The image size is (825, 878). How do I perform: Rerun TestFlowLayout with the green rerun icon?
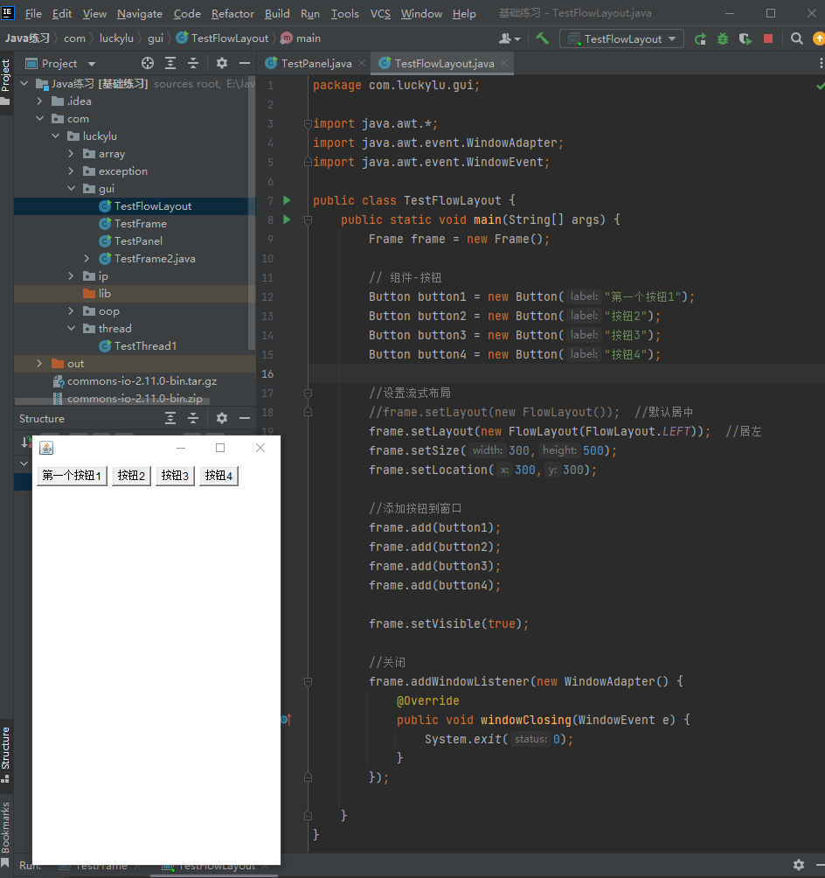700,38
